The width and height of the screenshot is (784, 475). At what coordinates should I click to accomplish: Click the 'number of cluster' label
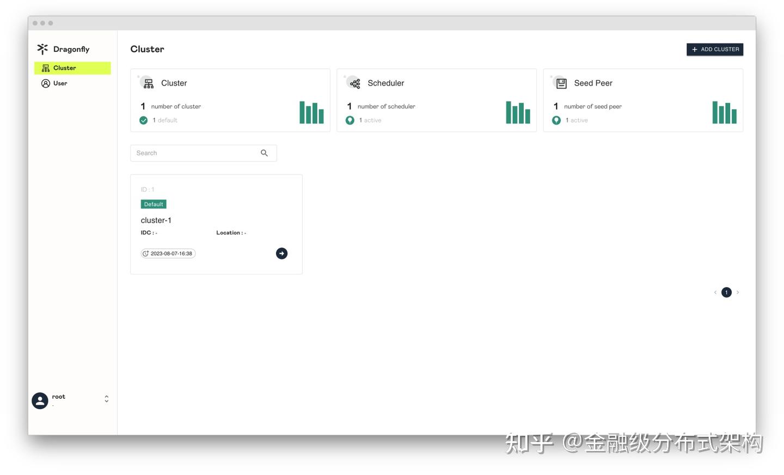pos(176,107)
